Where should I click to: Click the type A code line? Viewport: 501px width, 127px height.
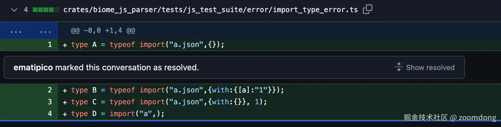pyautogui.click(x=148, y=45)
